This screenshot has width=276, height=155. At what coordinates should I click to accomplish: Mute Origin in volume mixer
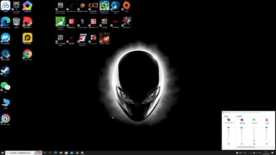click(x=267, y=144)
